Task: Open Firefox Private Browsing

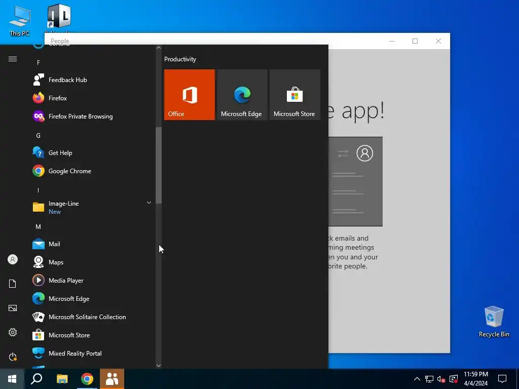Action: point(93,116)
